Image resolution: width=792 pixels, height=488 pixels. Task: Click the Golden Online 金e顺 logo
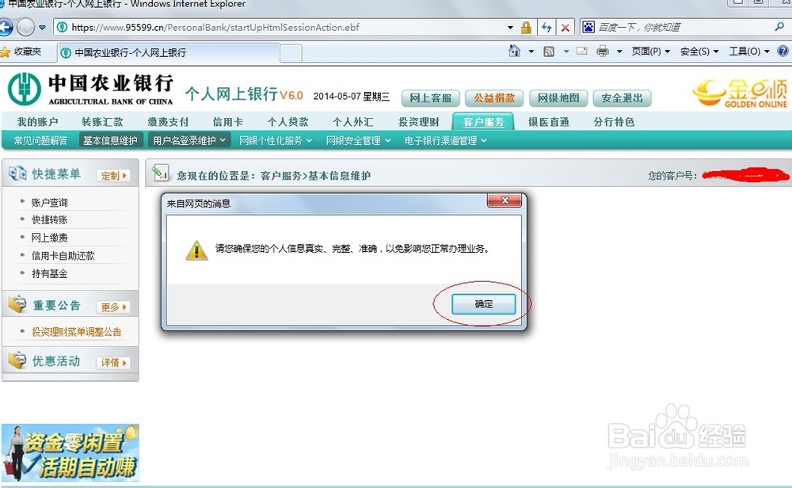[740, 93]
